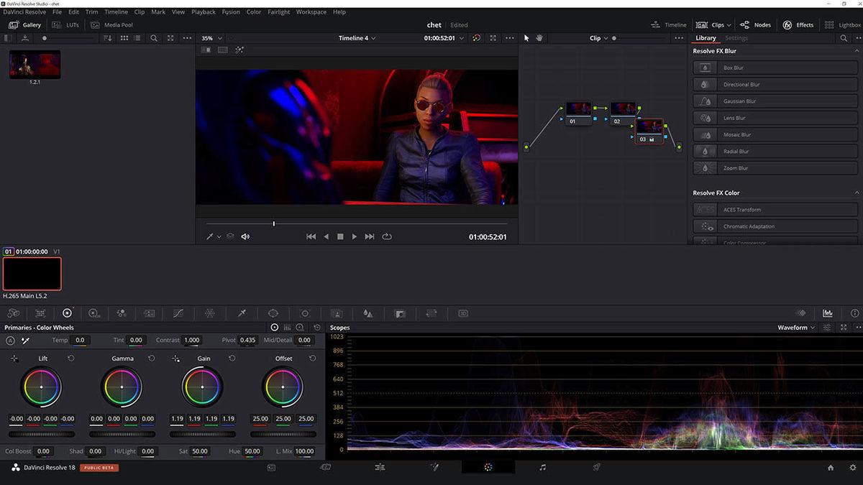This screenshot has height=485, width=863.
Task: Mute audio in the viewer
Action: click(x=245, y=236)
